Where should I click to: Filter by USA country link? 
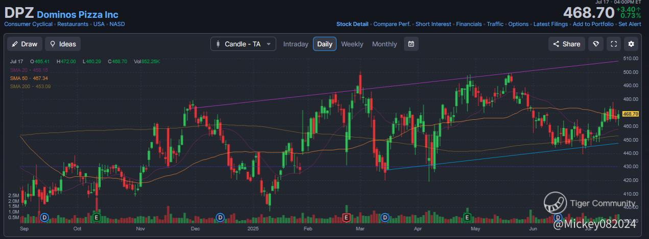(99, 24)
